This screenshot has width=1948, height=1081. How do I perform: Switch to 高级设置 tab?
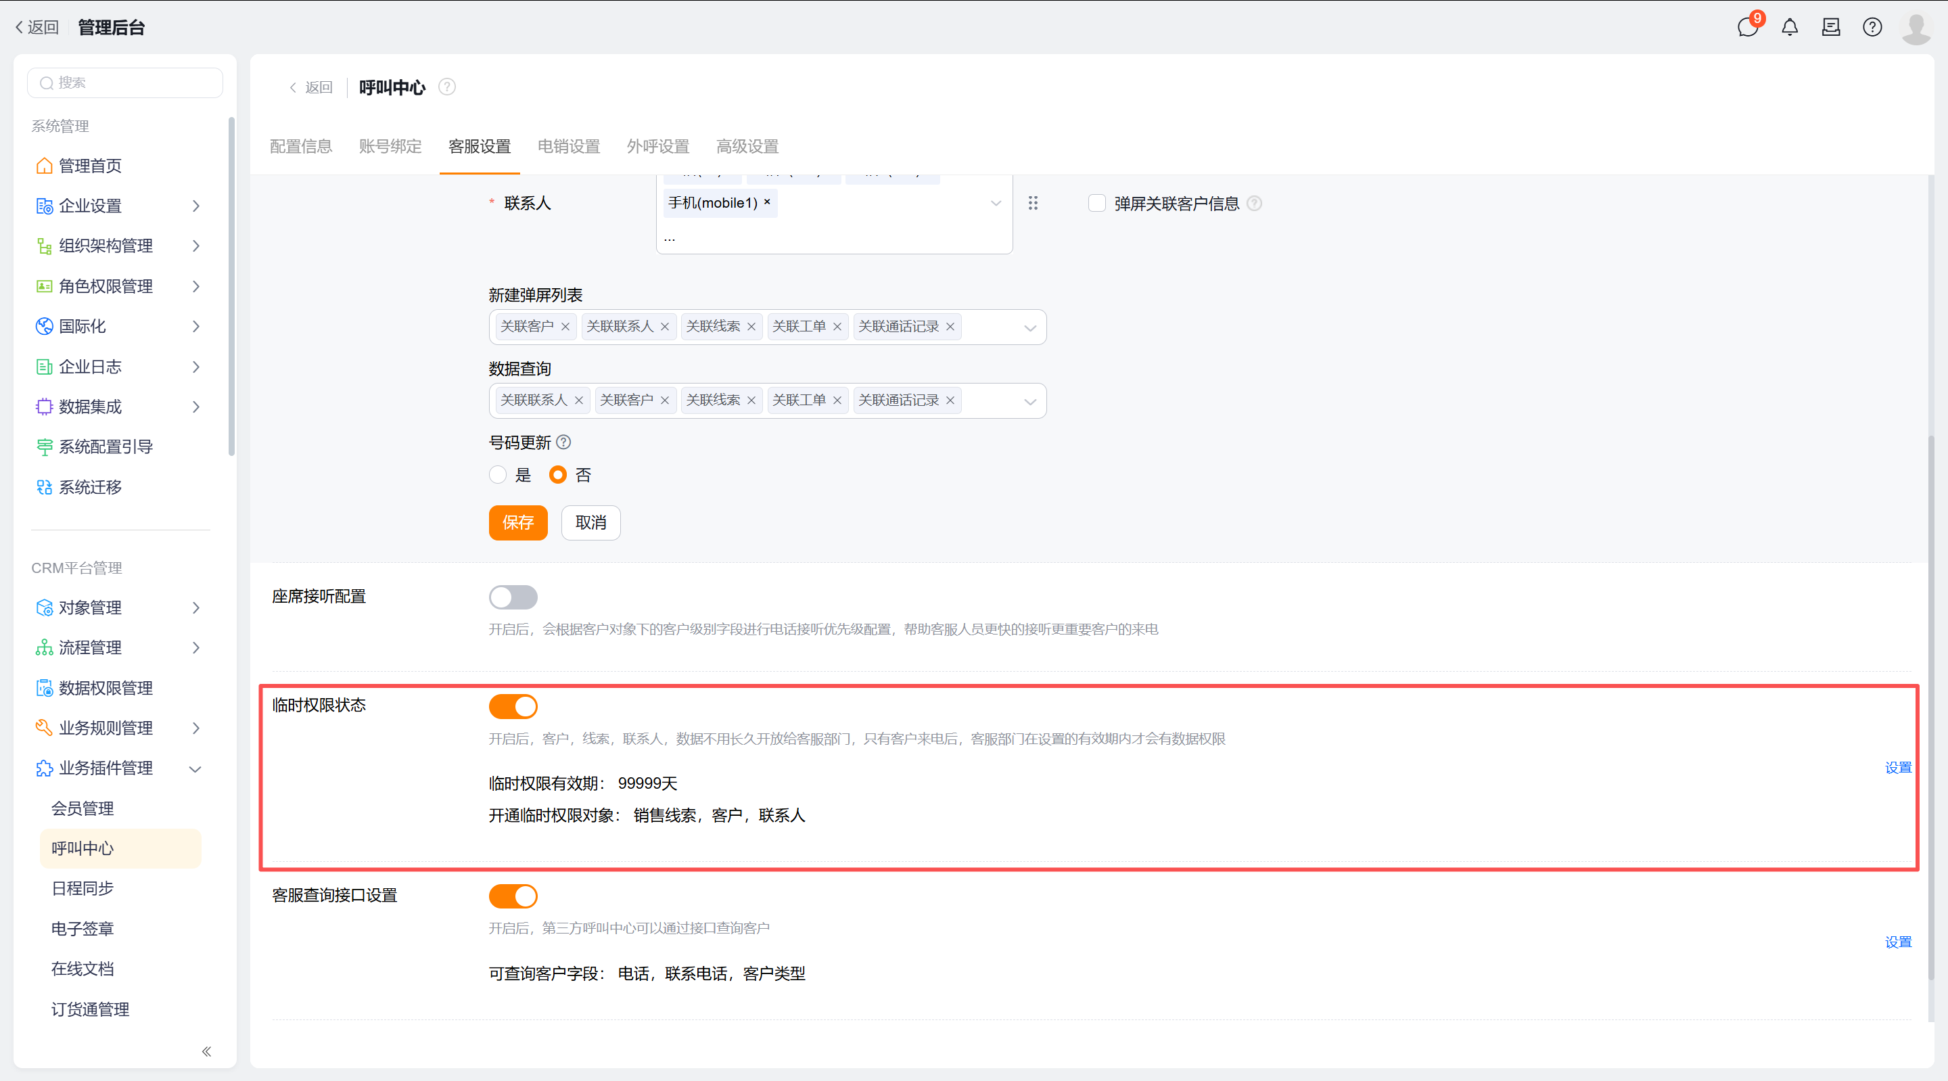click(x=747, y=147)
